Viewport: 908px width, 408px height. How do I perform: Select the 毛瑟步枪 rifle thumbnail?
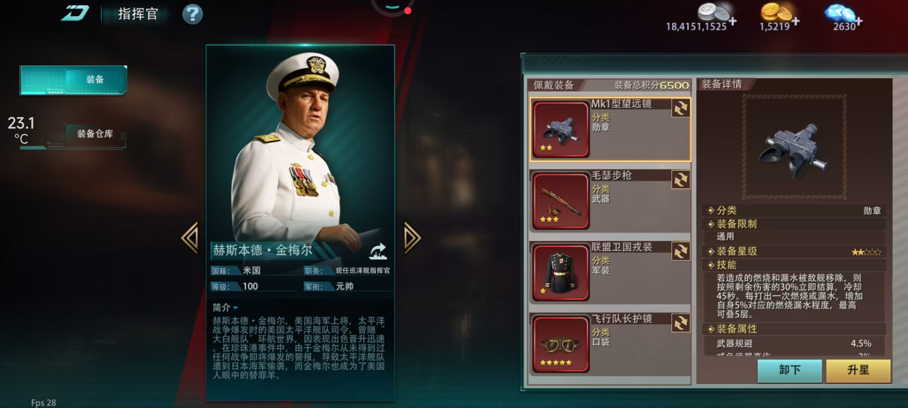(561, 201)
